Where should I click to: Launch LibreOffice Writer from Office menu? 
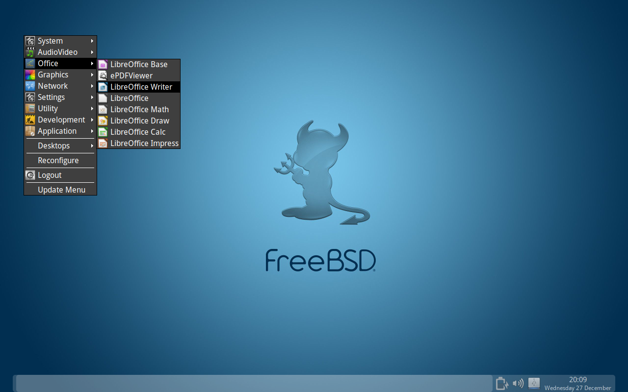141,87
